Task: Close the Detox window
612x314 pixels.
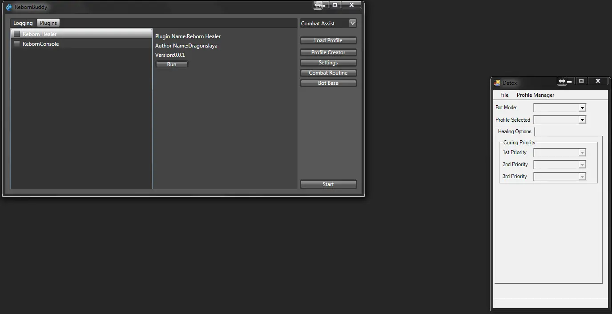Action: (598, 81)
